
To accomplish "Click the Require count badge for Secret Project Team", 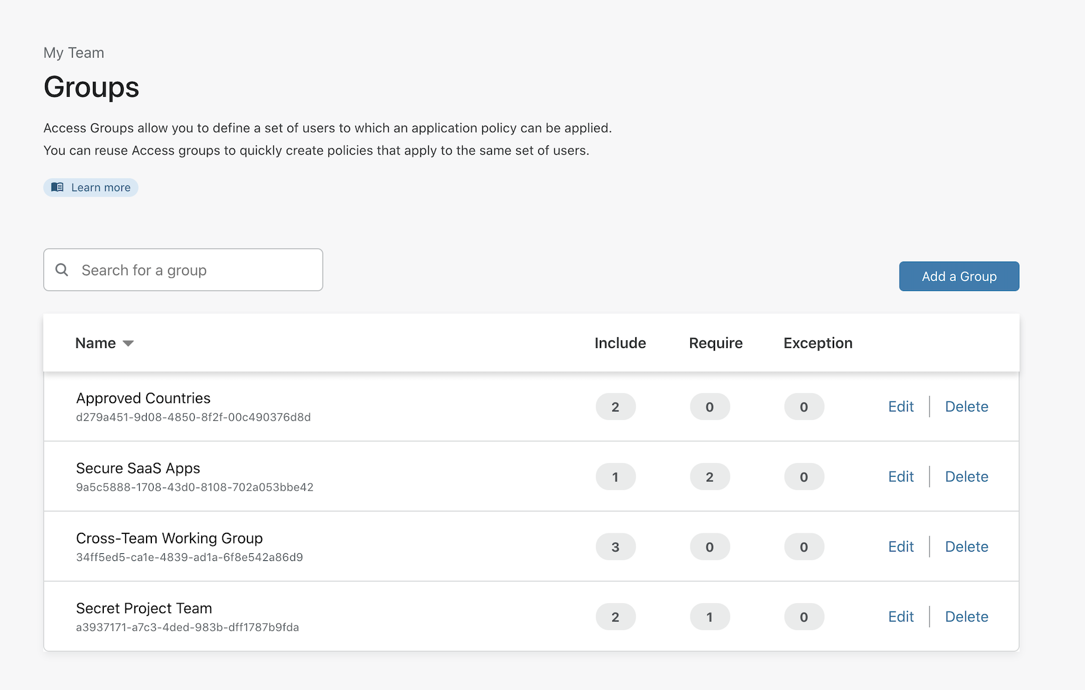I will pos(709,617).
